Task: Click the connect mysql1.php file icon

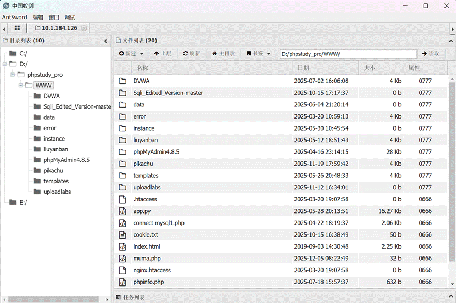Action: pyautogui.click(x=123, y=223)
